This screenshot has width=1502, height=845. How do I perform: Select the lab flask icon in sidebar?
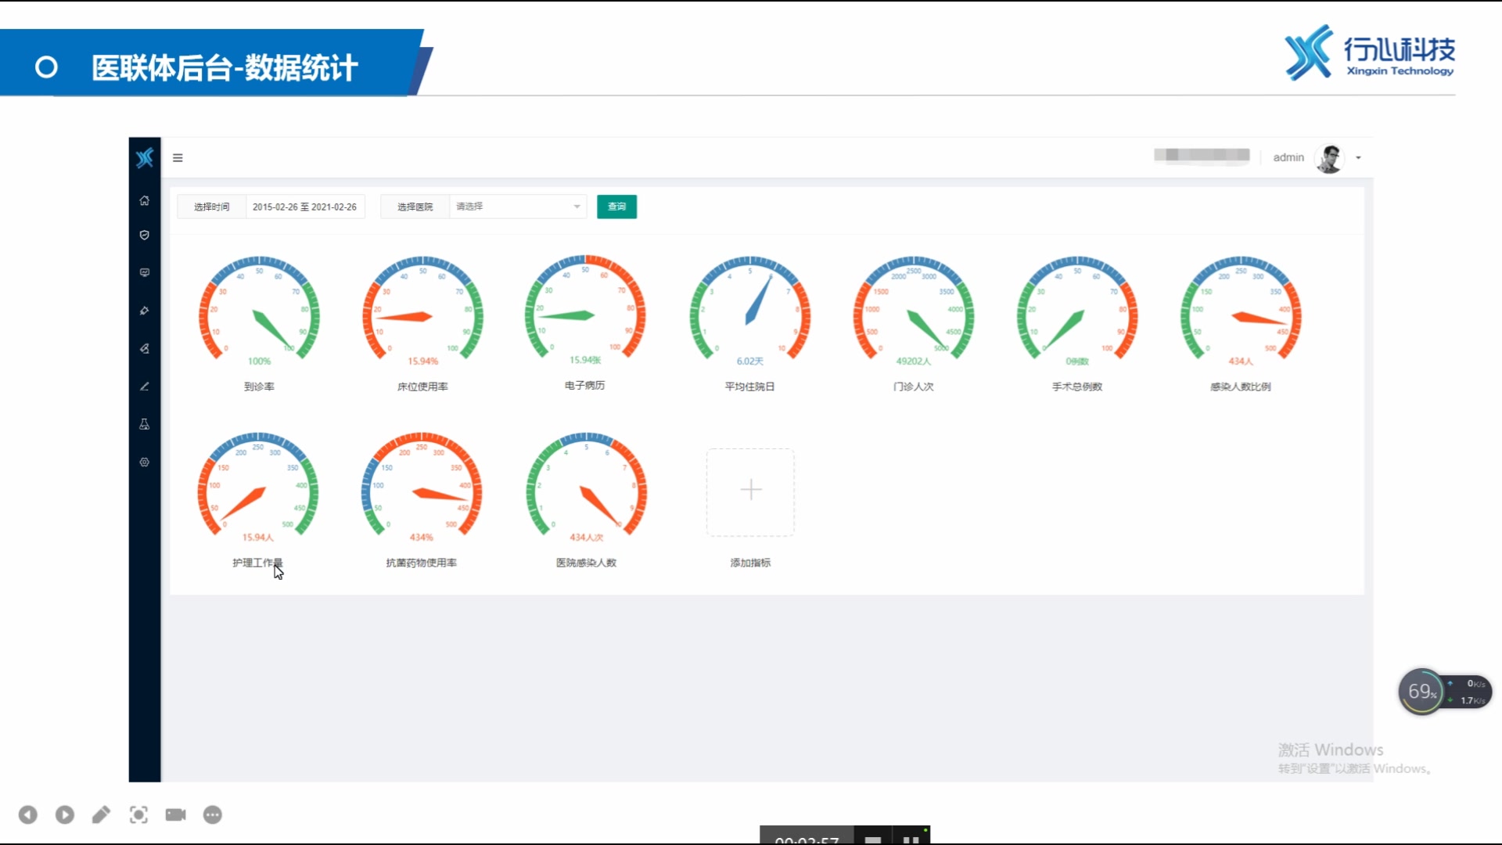pos(145,424)
